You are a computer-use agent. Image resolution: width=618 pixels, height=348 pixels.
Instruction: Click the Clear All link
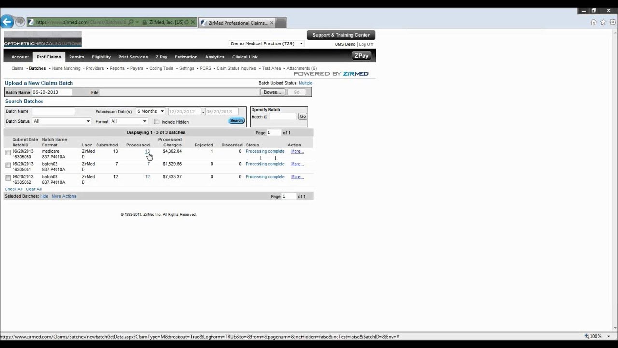33,189
